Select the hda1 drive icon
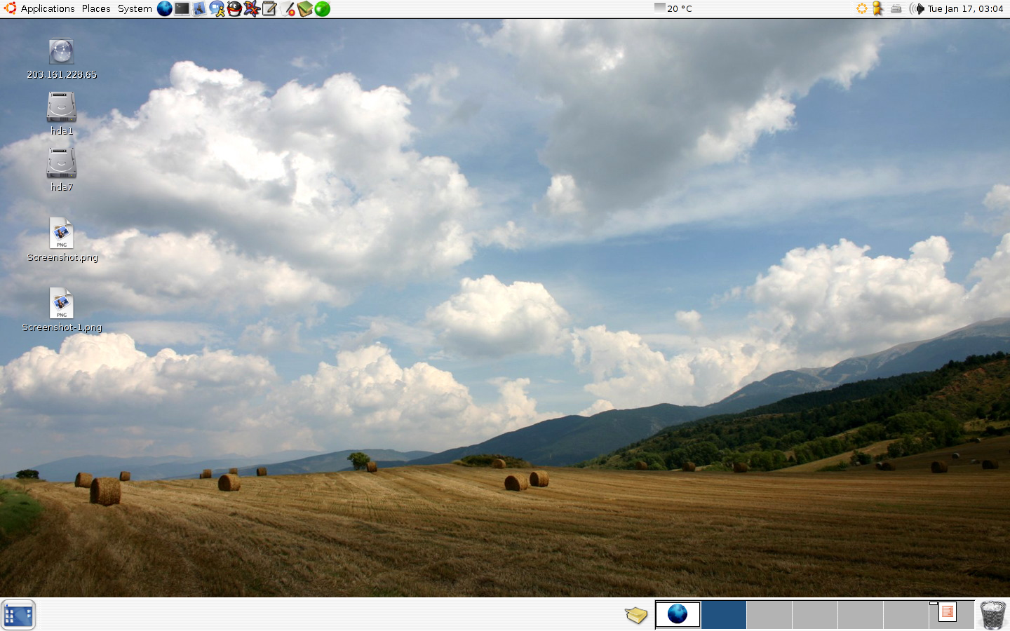 click(62, 107)
